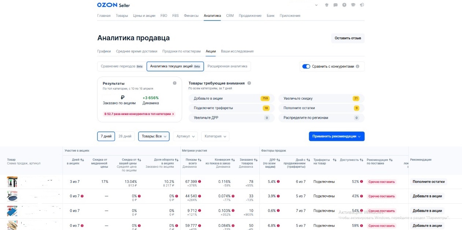The width and height of the screenshot is (462, 230).
Task: Sort by Дней в акциях column
Action: click(x=82, y=160)
